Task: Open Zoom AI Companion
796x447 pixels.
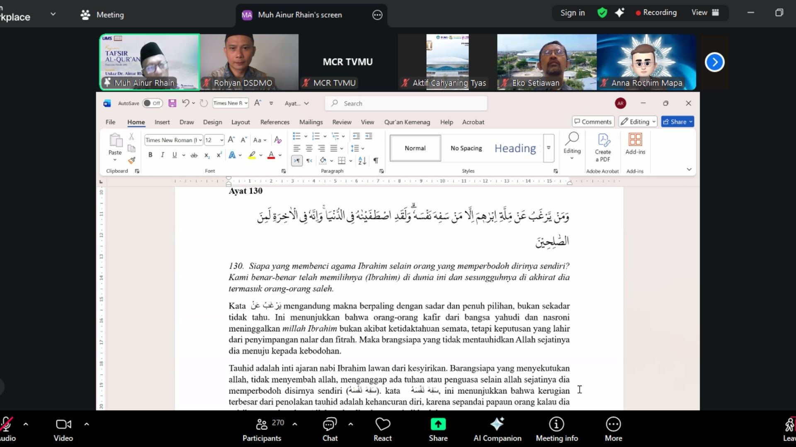Action: tap(498, 430)
